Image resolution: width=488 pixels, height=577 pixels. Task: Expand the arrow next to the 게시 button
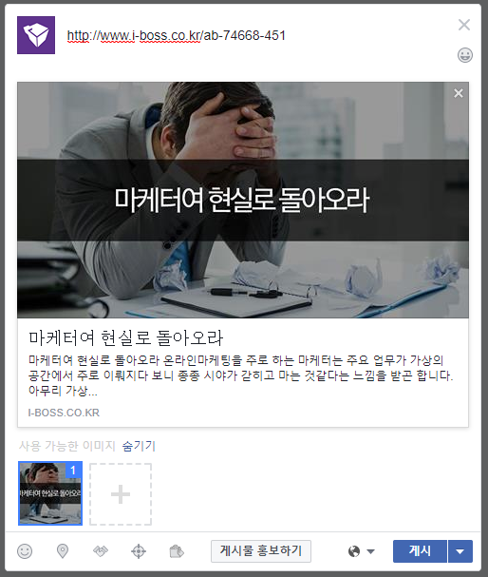(x=460, y=551)
